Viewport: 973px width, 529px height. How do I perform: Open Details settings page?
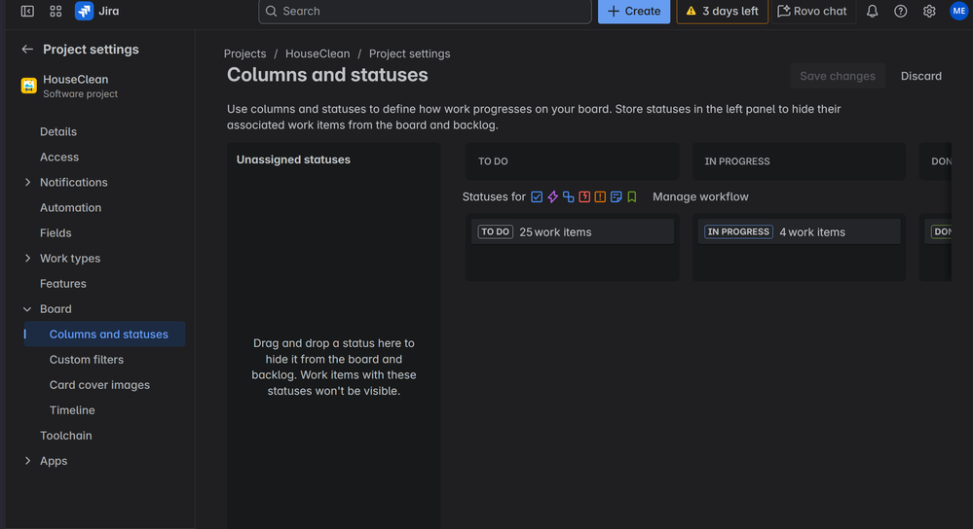tap(58, 132)
